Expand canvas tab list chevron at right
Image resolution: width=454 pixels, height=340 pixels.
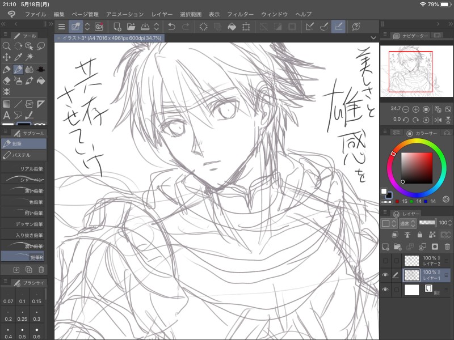click(373, 38)
